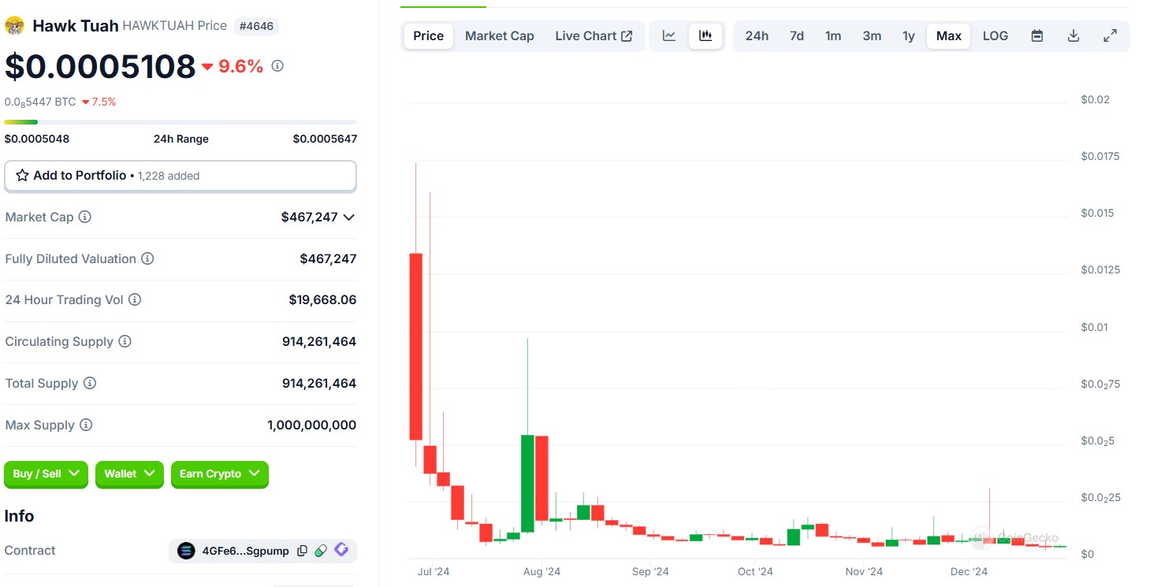Switch to line chart view
Image resolution: width=1161 pixels, height=587 pixels.
click(x=669, y=35)
